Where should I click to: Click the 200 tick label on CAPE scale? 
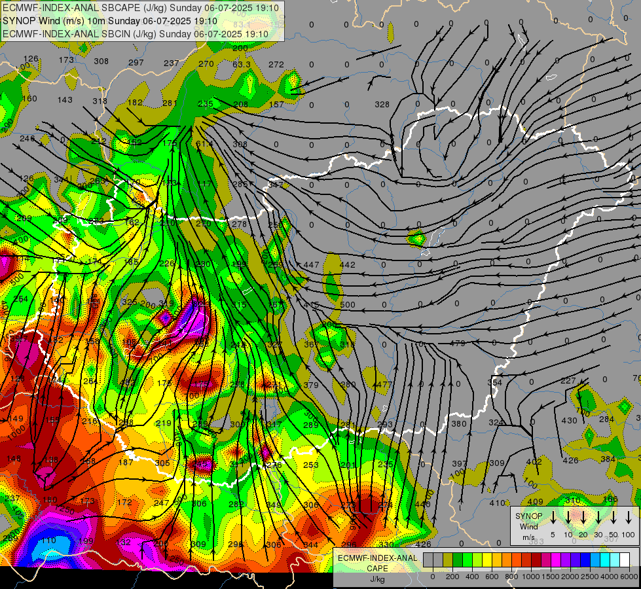(452, 577)
